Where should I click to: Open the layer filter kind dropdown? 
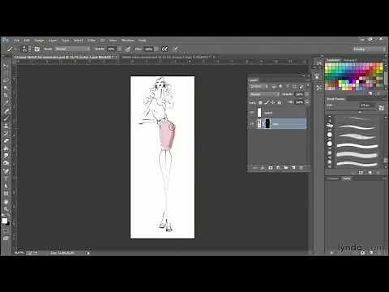[259, 87]
